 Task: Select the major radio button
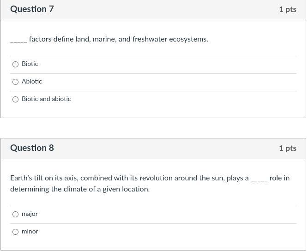tap(15, 214)
